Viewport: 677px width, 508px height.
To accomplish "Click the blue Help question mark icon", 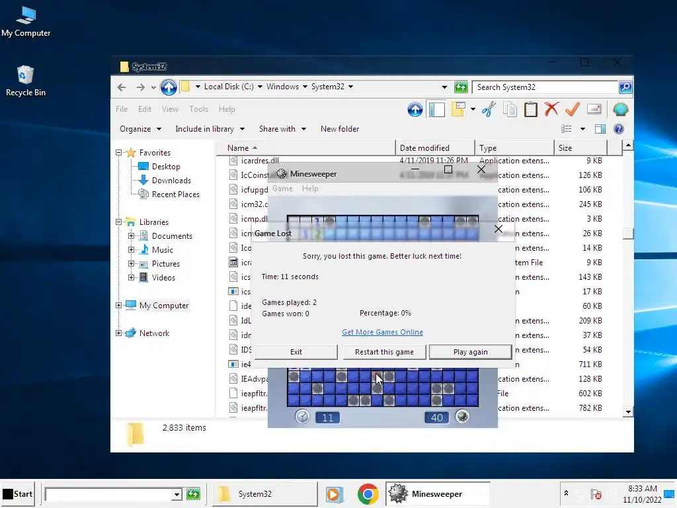I will coord(619,129).
